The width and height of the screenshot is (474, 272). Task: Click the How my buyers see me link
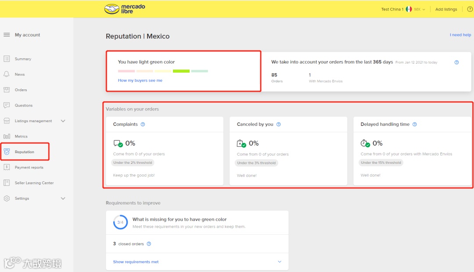click(140, 81)
